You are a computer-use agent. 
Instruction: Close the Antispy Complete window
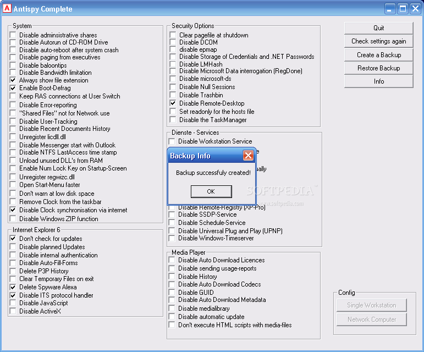tap(415, 9)
